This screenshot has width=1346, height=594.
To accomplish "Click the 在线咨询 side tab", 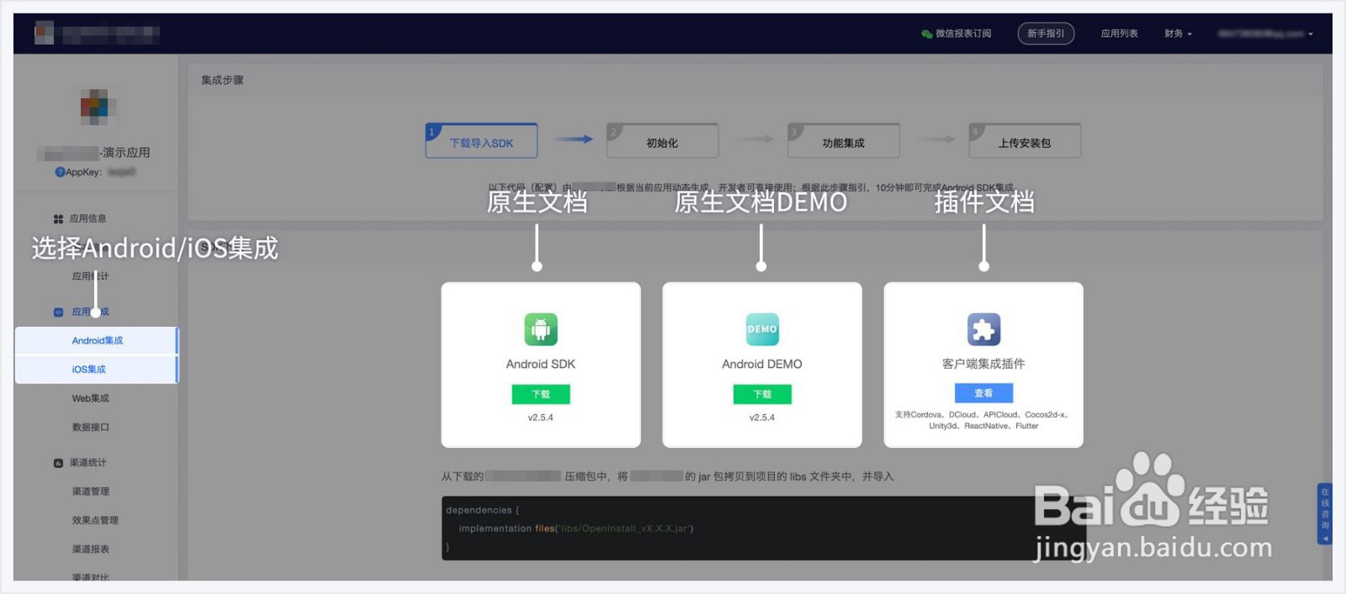I will click(1325, 514).
